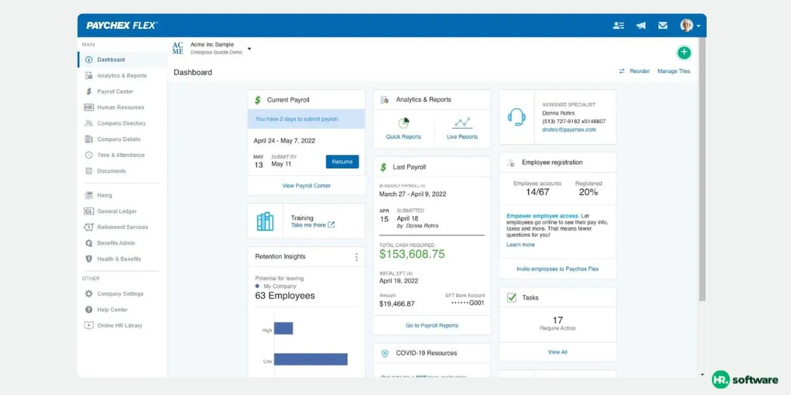The height and width of the screenshot is (395, 791).
Task: Click Invite employees to Paychex Flex
Action: 558,269
